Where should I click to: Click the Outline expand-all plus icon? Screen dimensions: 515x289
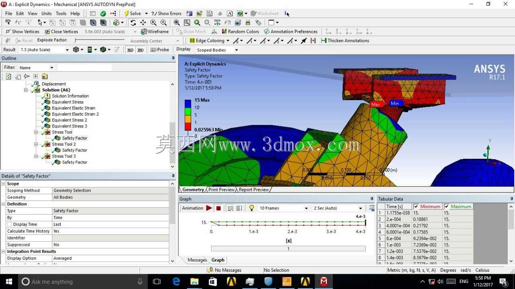tap(35, 76)
